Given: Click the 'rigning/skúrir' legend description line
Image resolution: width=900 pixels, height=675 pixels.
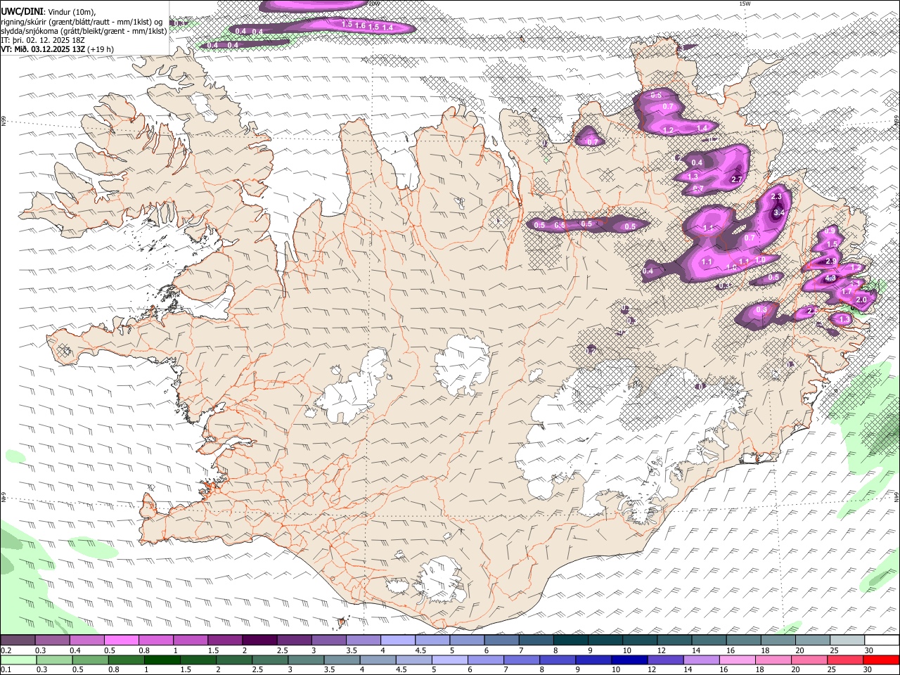Looking at the screenshot, I should click(x=82, y=22).
